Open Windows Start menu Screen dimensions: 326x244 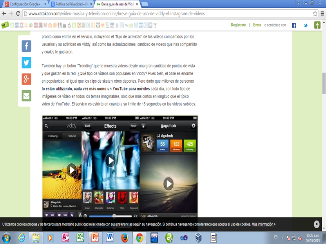pos(6,238)
